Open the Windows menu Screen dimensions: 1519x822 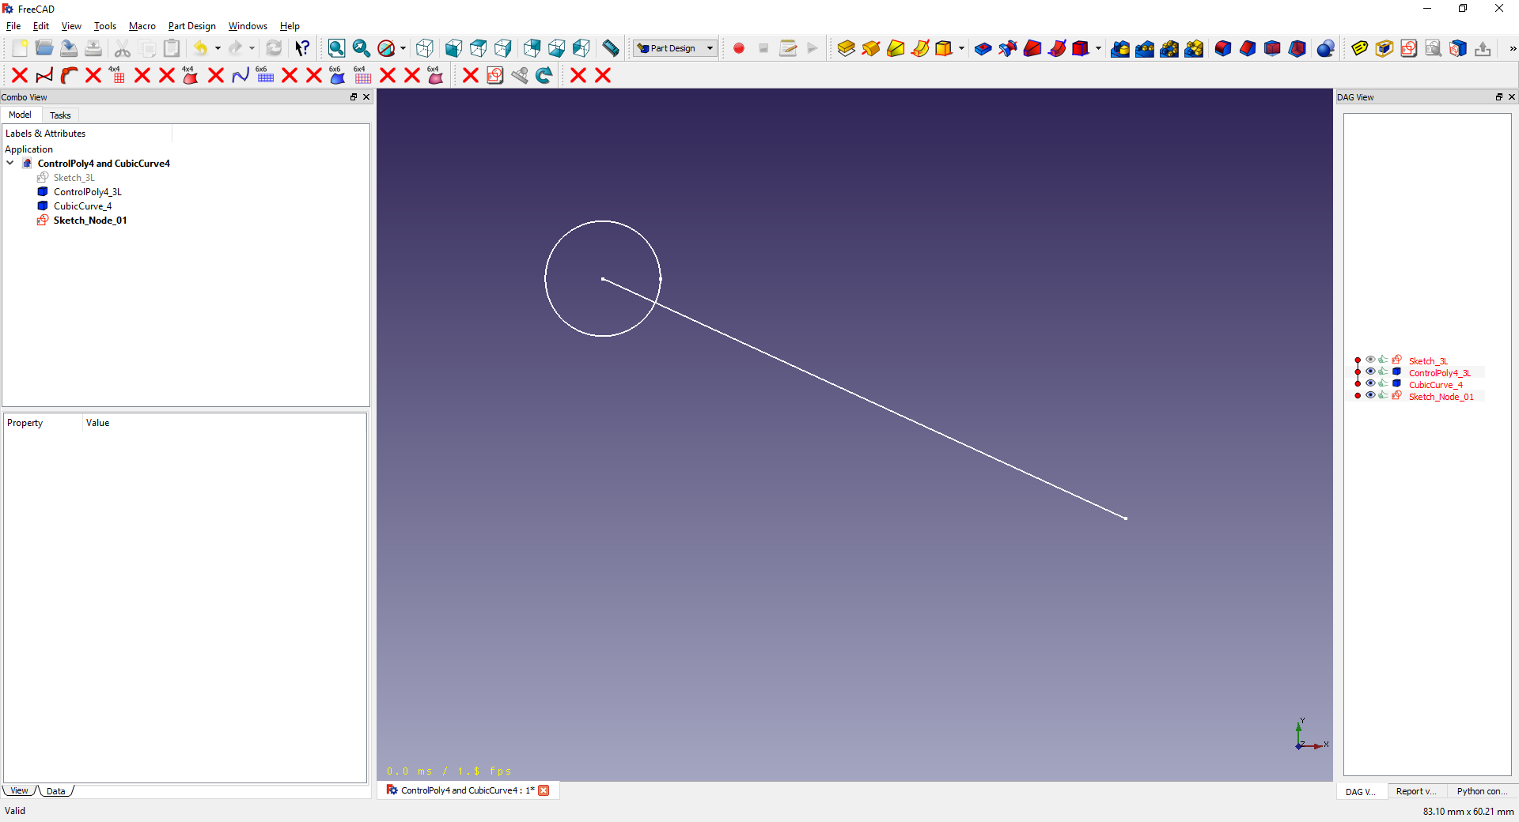248,26
